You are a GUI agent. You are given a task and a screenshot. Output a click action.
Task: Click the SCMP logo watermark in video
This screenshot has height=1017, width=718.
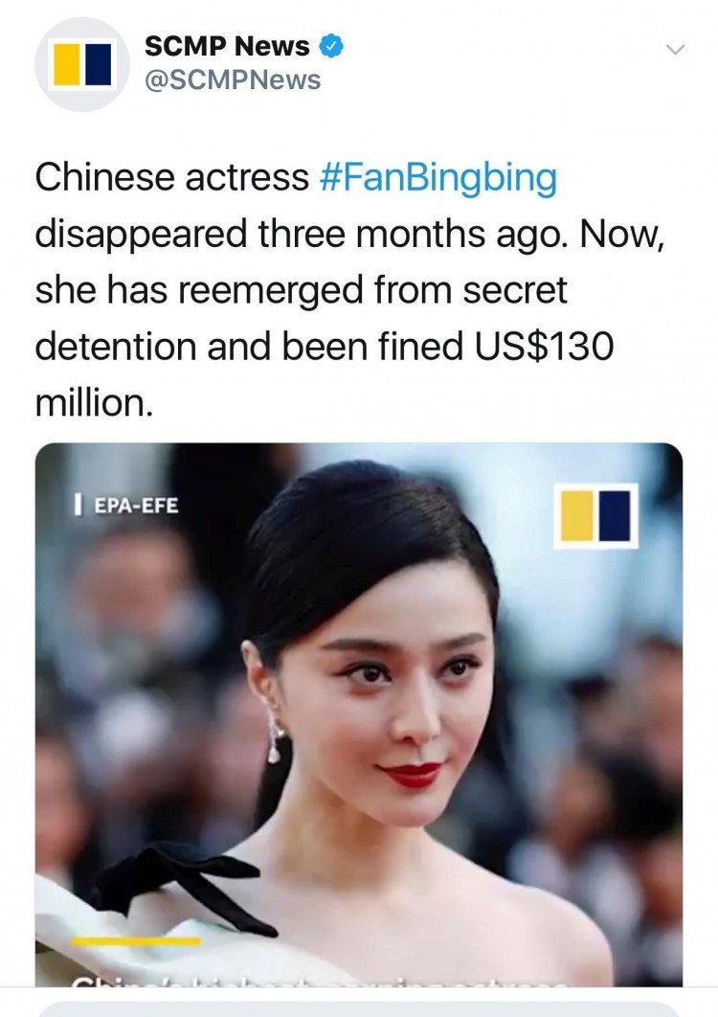tap(595, 515)
